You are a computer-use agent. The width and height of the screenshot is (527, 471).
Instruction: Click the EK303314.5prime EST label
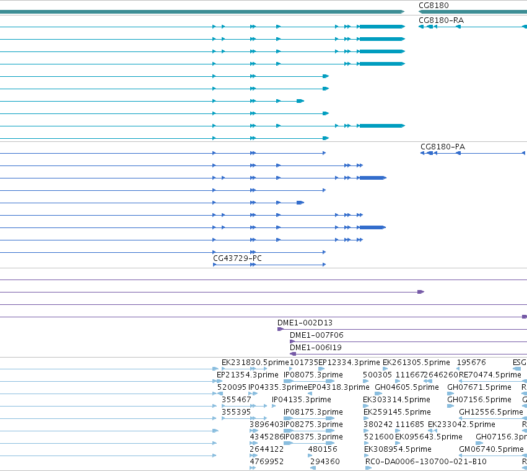(396, 400)
